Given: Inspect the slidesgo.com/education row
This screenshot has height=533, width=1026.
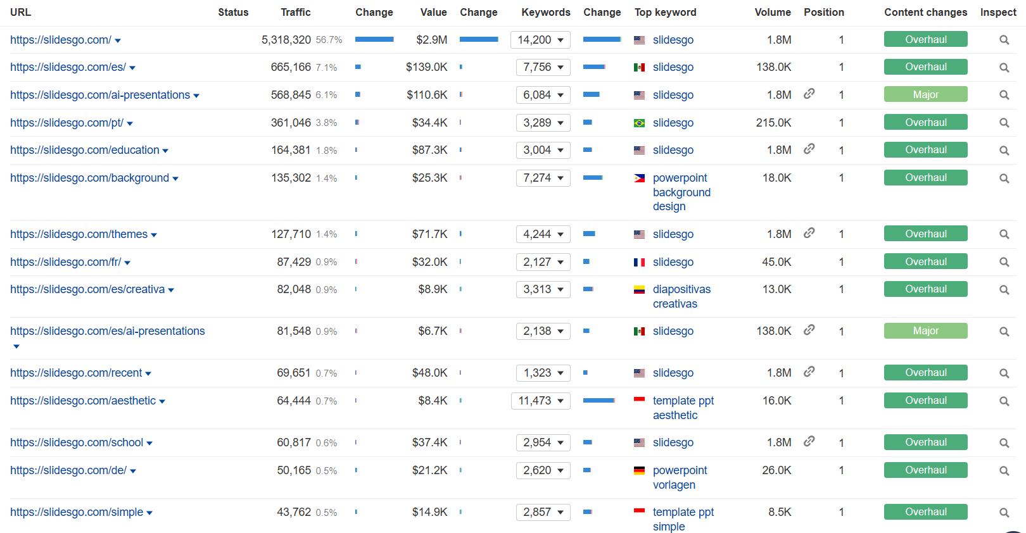Looking at the screenshot, I should pyautogui.click(x=1004, y=151).
